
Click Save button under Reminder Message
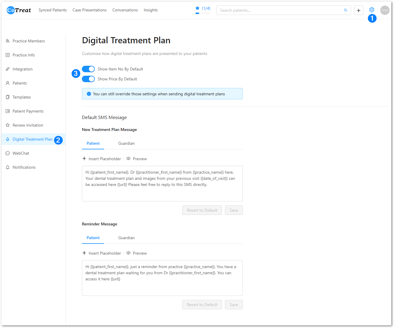point(234,305)
